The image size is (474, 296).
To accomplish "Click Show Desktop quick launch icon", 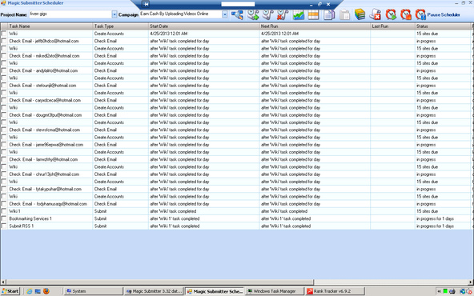I will tap(38, 291).
